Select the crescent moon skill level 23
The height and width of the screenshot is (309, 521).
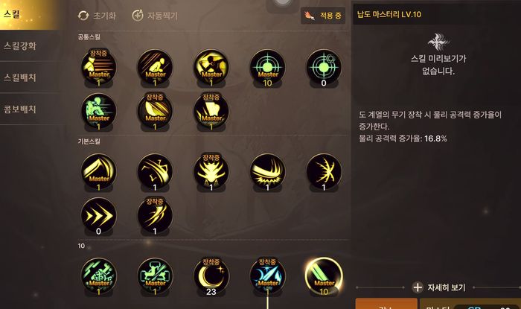click(x=211, y=275)
